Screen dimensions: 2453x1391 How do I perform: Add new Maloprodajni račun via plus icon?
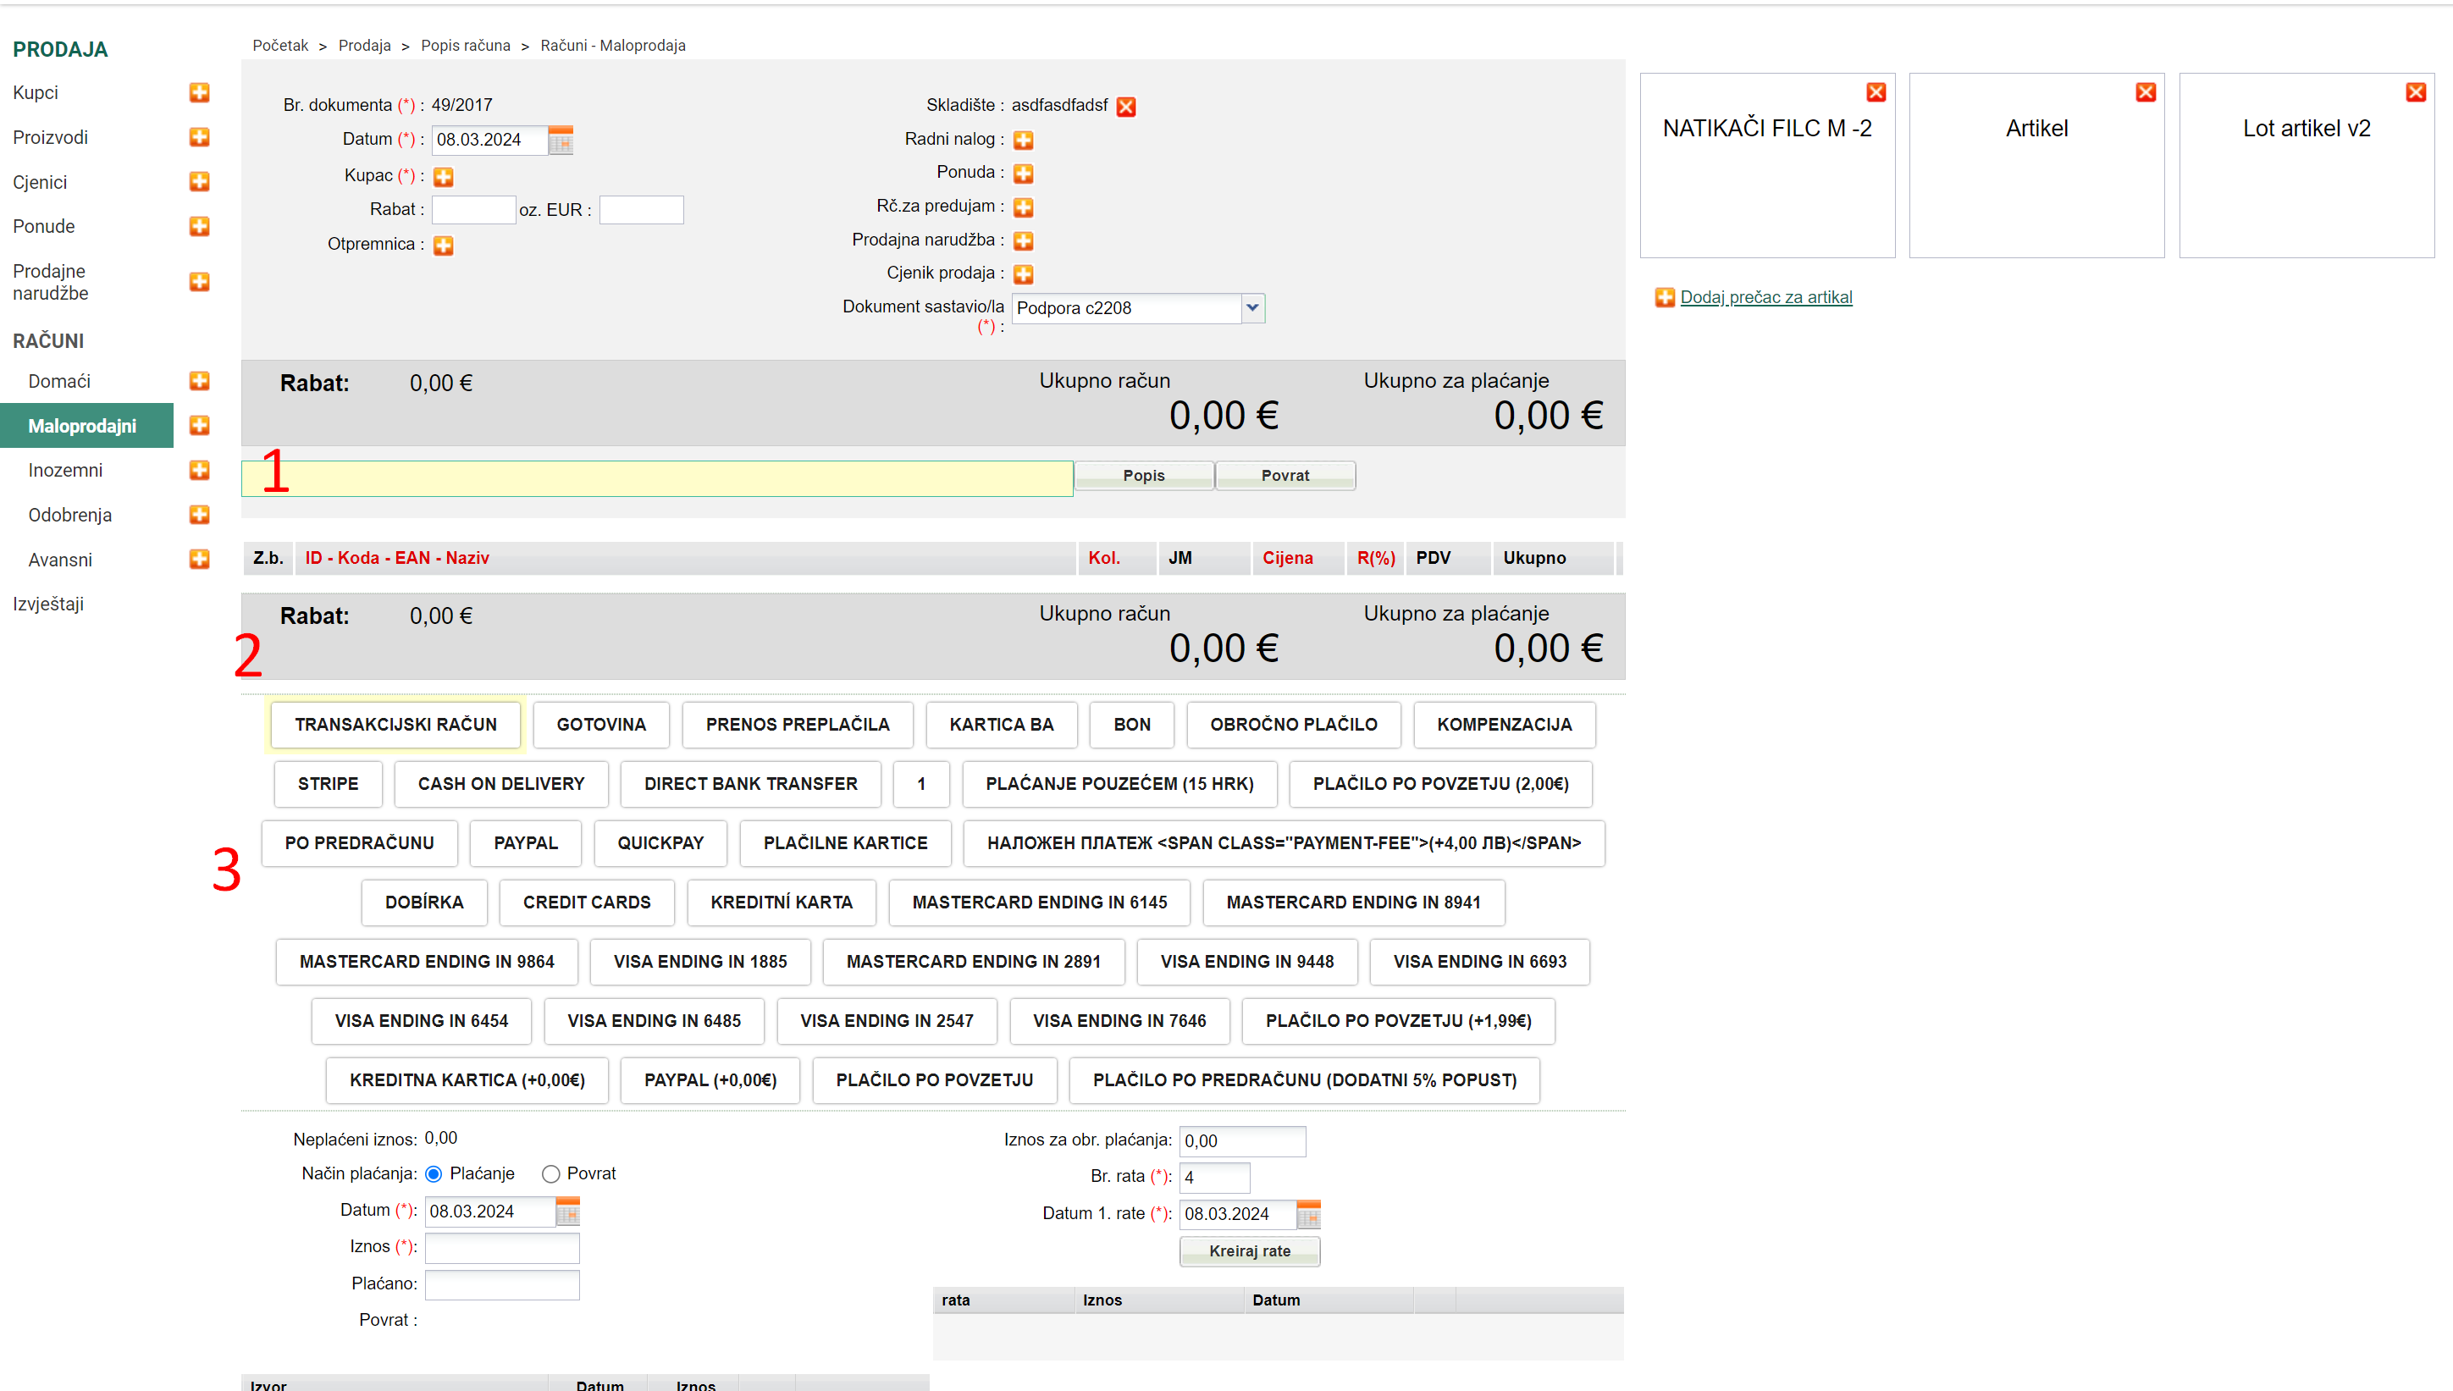[199, 425]
